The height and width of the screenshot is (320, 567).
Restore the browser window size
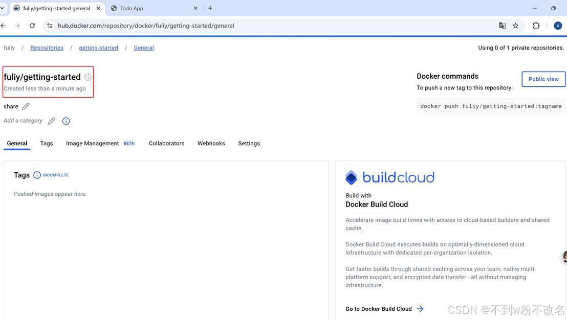click(553, 8)
